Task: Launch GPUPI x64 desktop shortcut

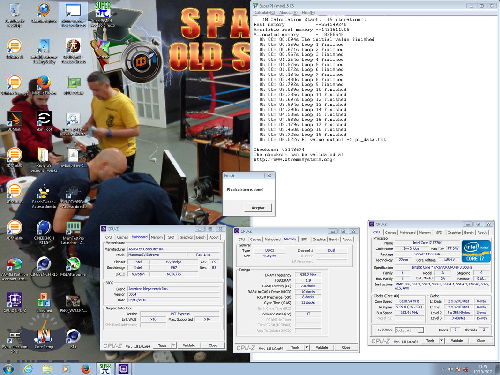Action: click(74, 51)
